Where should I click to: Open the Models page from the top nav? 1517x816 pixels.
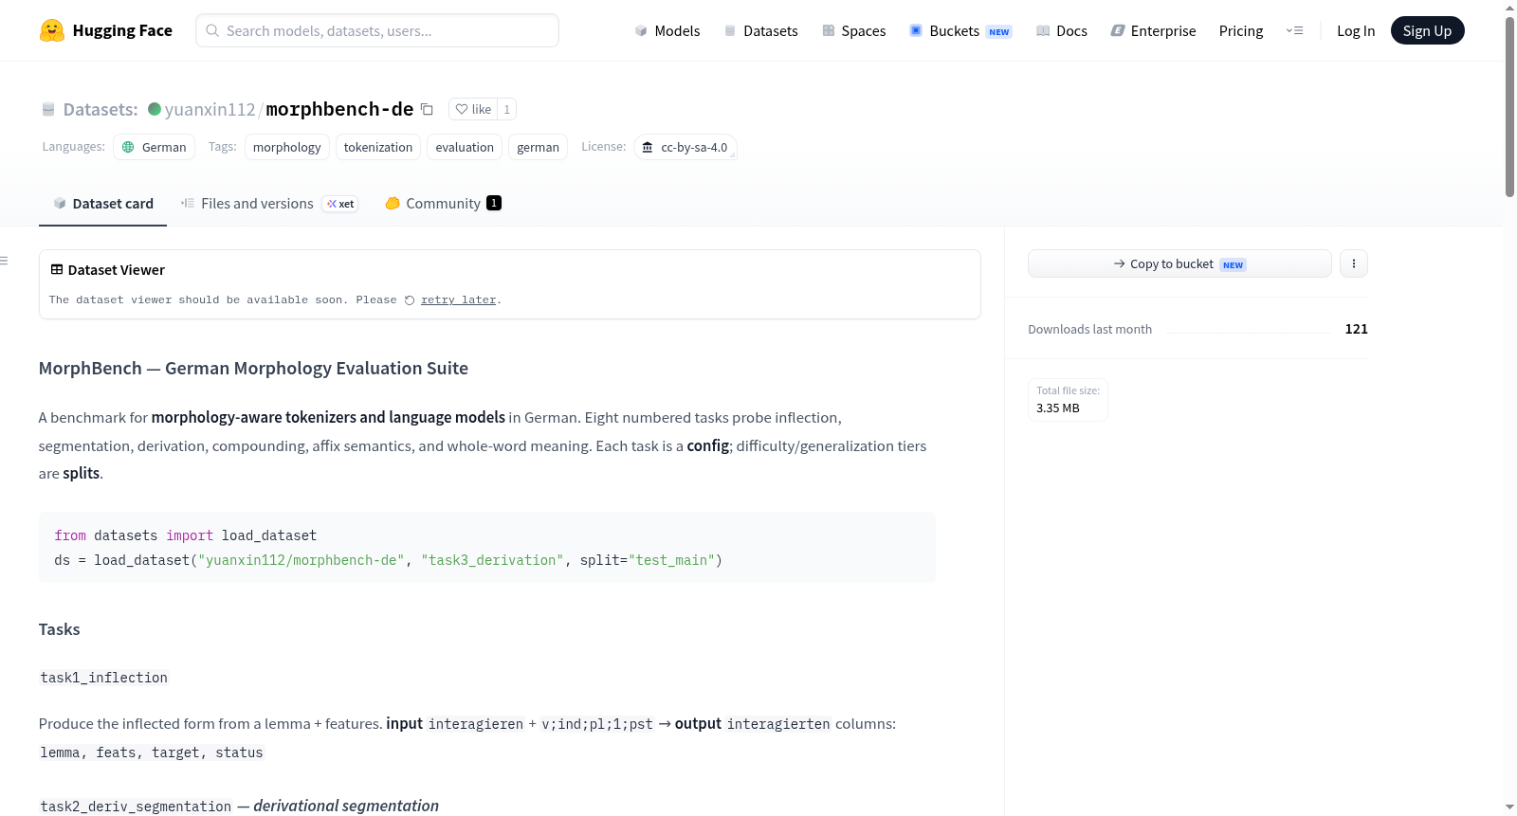(667, 31)
